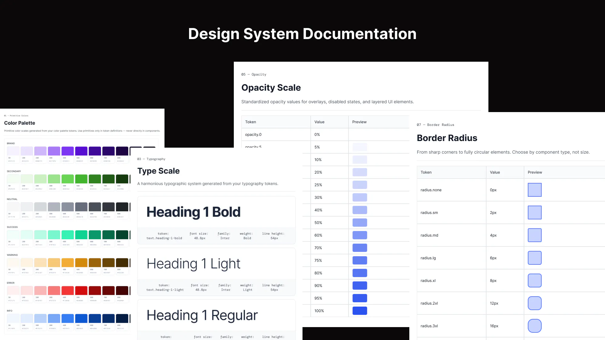Click the Opacity Scale heading
Image resolution: width=605 pixels, height=340 pixels.
(271, 88)
